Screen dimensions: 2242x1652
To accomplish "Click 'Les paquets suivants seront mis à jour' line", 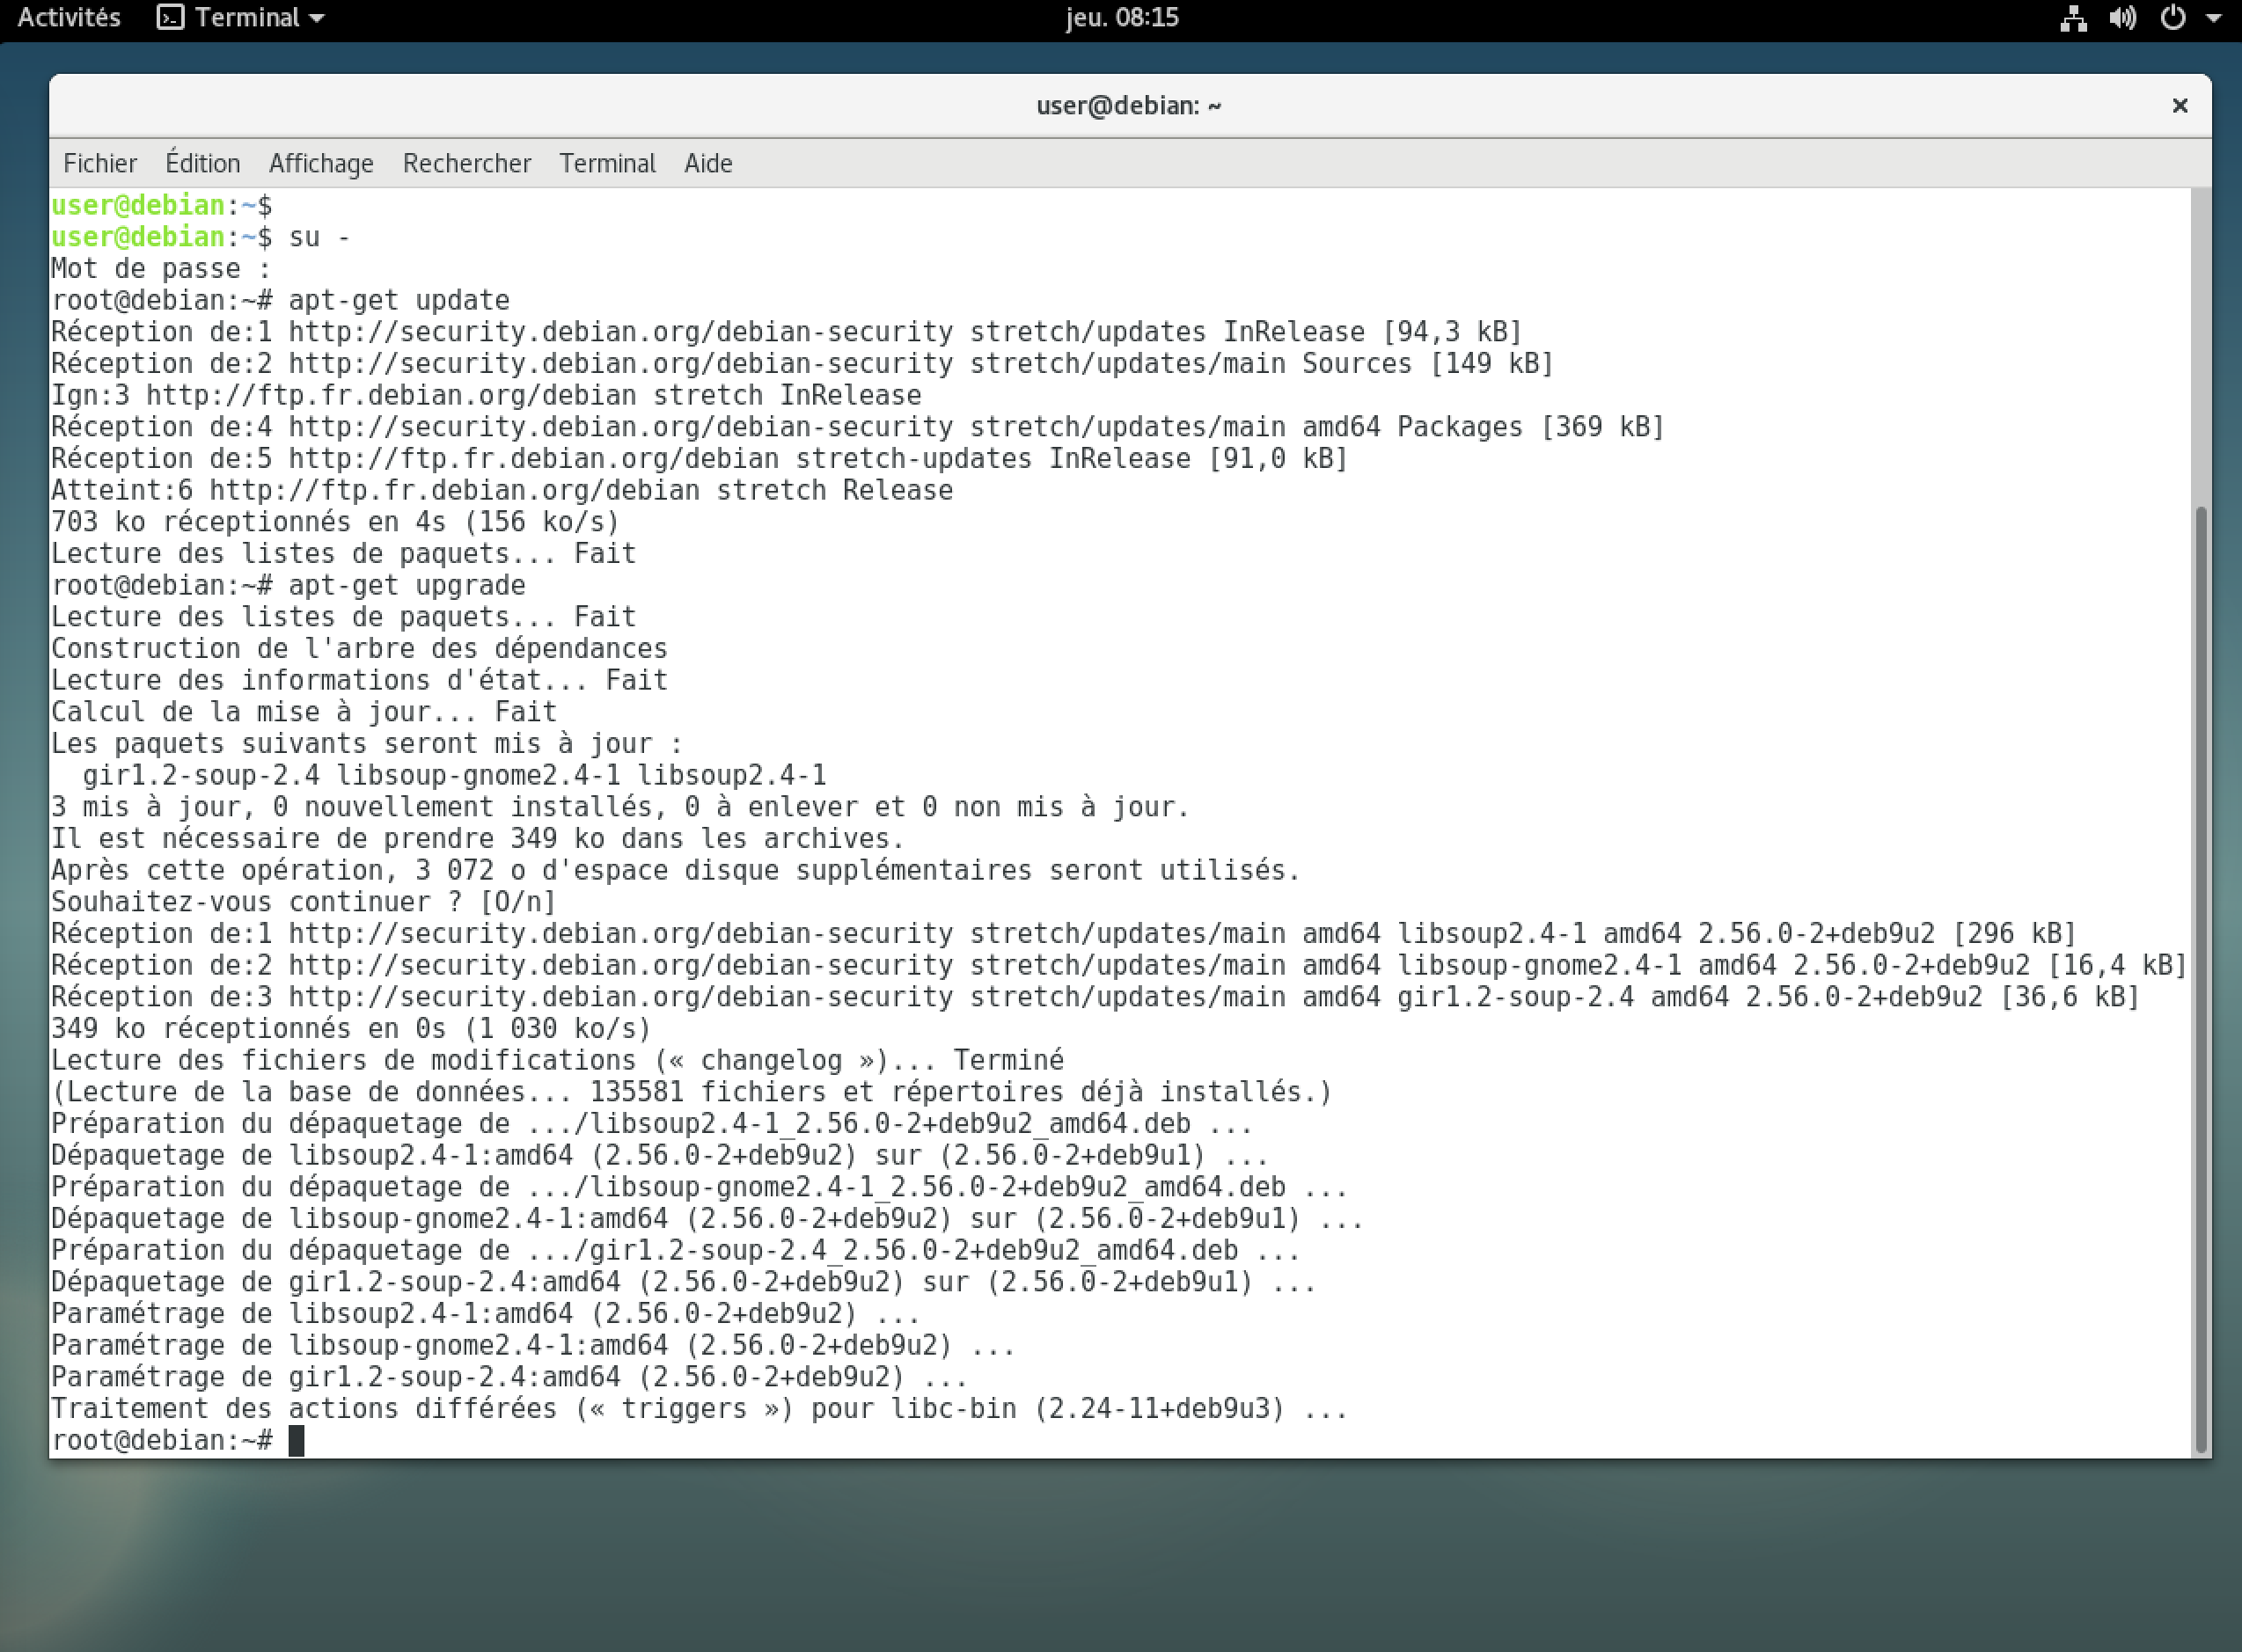I will [367, 744].
